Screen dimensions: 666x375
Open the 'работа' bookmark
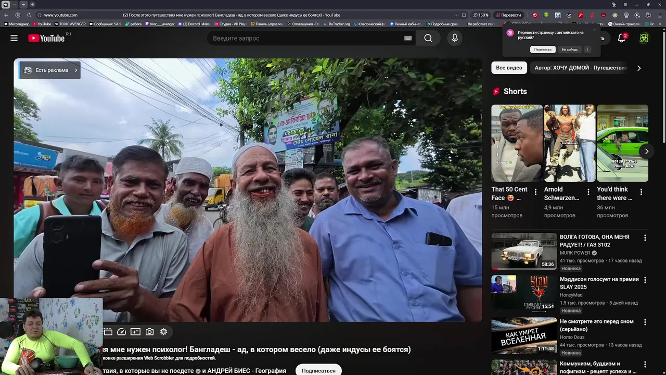133,24
